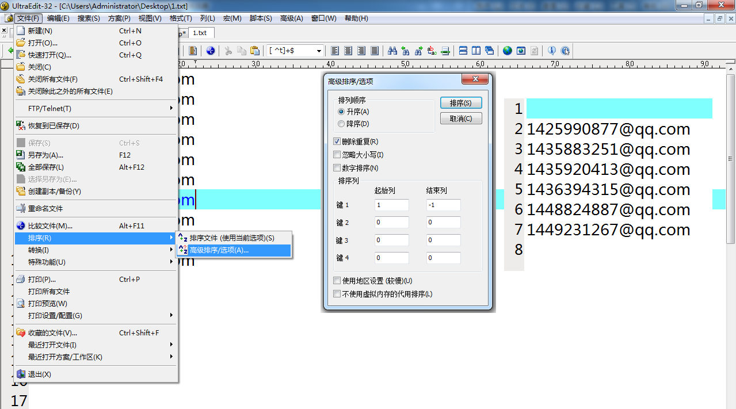Choose 另存为 in File menu

(x=96, y=155)
